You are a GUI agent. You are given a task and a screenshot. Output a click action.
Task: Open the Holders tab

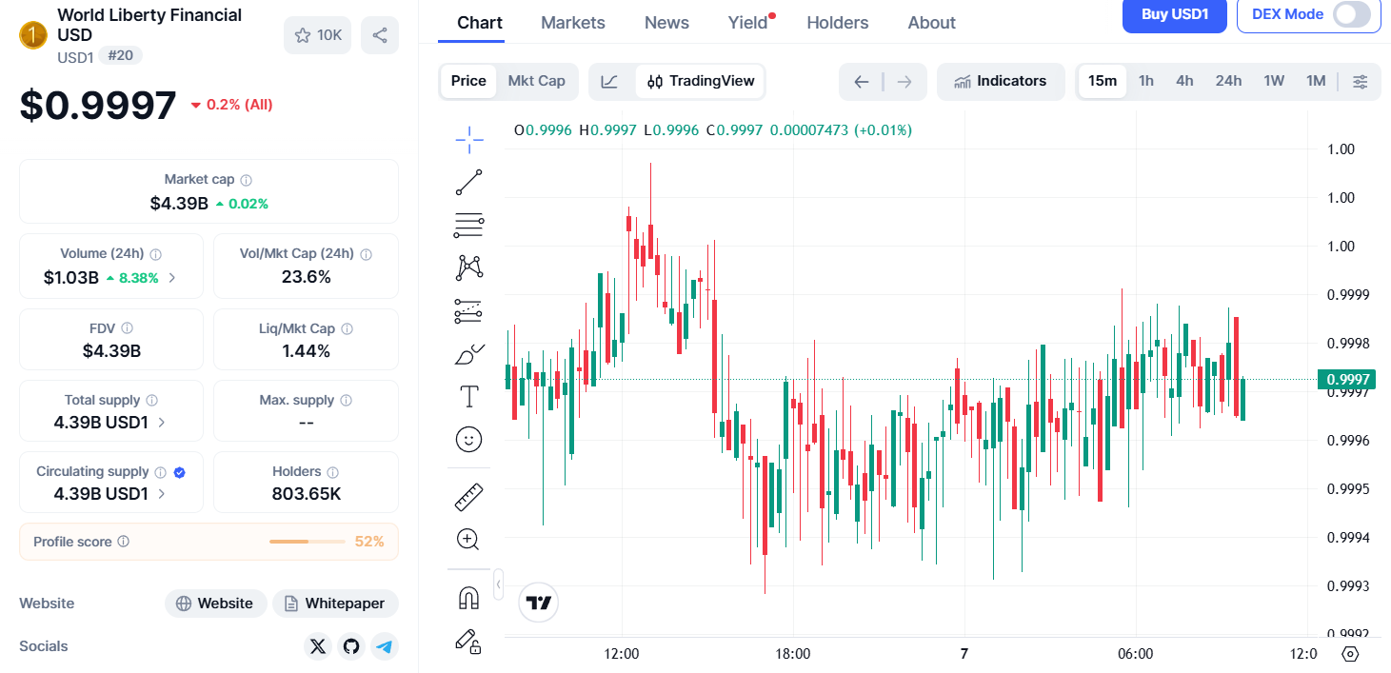[x=838, y=23]
